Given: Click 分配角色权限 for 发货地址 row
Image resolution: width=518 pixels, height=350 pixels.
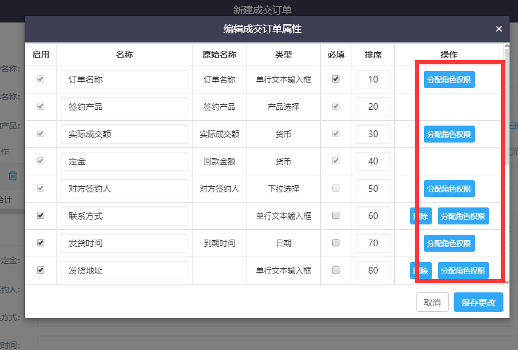Looking at the screenshot, I should tap(463, 271).
